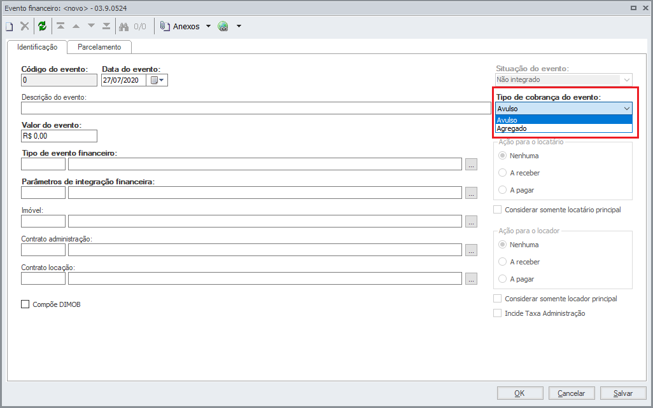Check the Compõe DIMOB checkbox
653x408 pixels.
coord(25,304)
